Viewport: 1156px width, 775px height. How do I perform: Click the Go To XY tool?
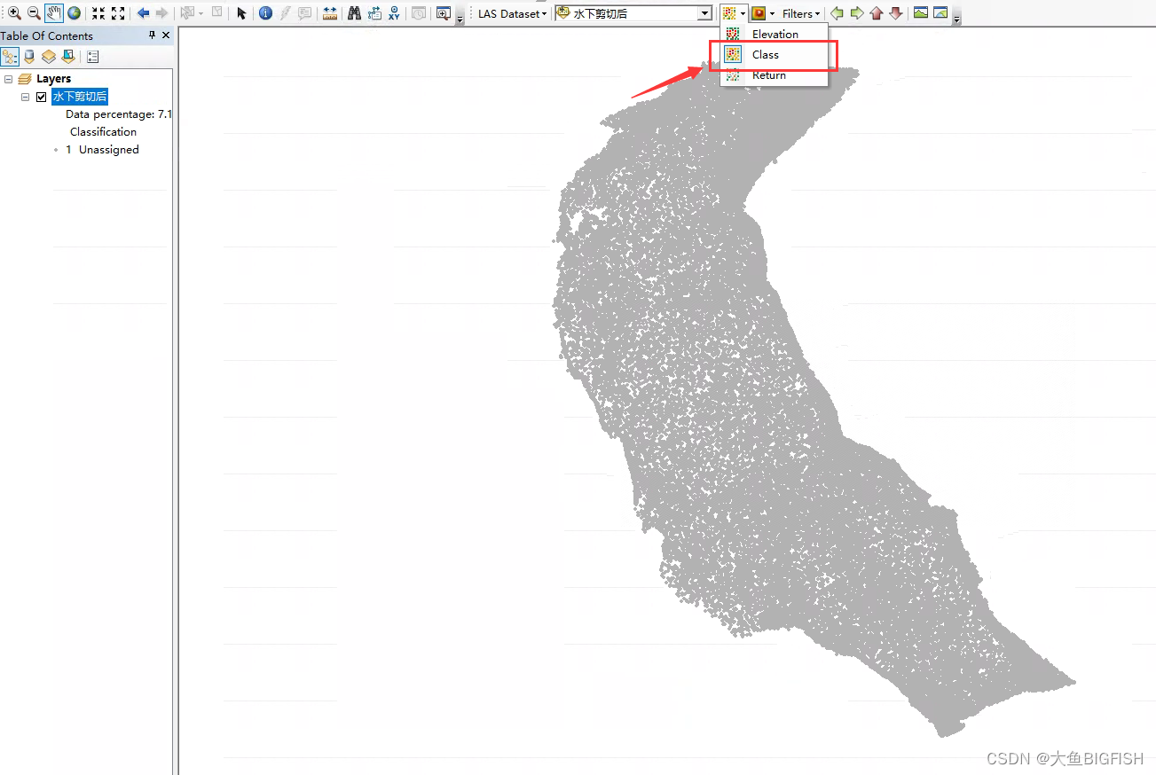point(393,12)
